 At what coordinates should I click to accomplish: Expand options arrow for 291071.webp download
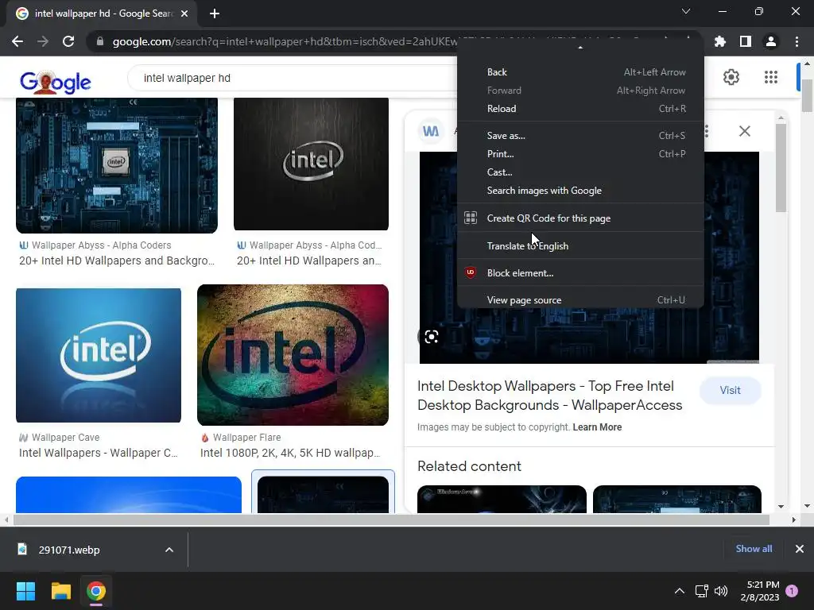click(x=169, y=550)
